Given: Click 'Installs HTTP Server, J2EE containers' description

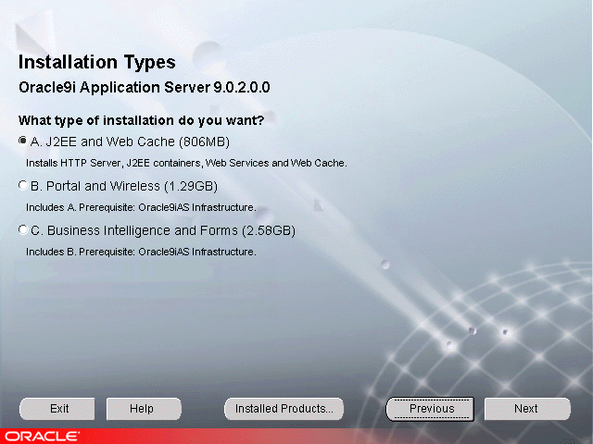Looking at the screenshot, I should (186, 163).
